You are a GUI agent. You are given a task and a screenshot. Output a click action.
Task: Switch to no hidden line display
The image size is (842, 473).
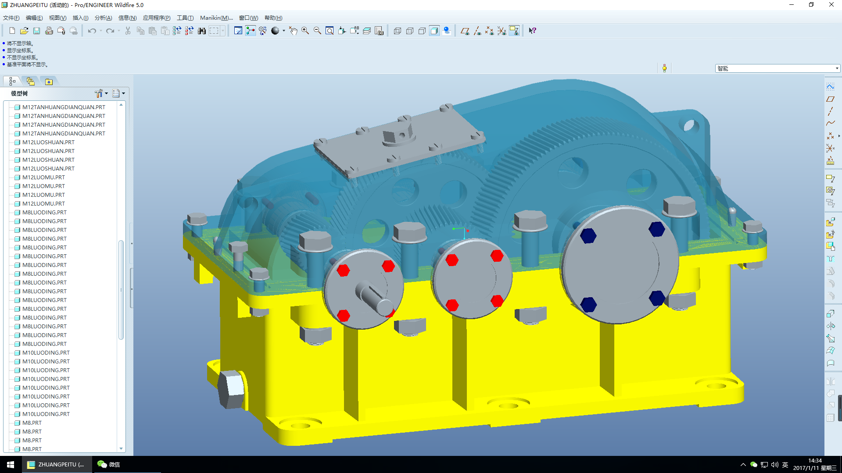(422, 31)
